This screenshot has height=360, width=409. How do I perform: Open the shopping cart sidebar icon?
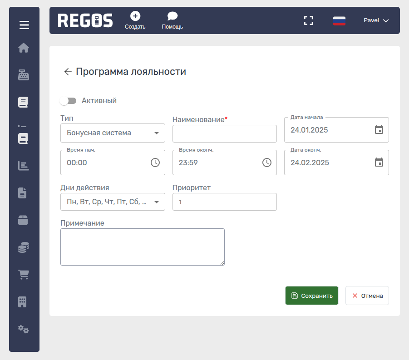(24, 275)
